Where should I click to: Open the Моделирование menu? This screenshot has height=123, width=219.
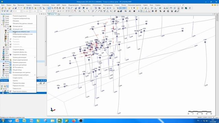click(74, 5)
